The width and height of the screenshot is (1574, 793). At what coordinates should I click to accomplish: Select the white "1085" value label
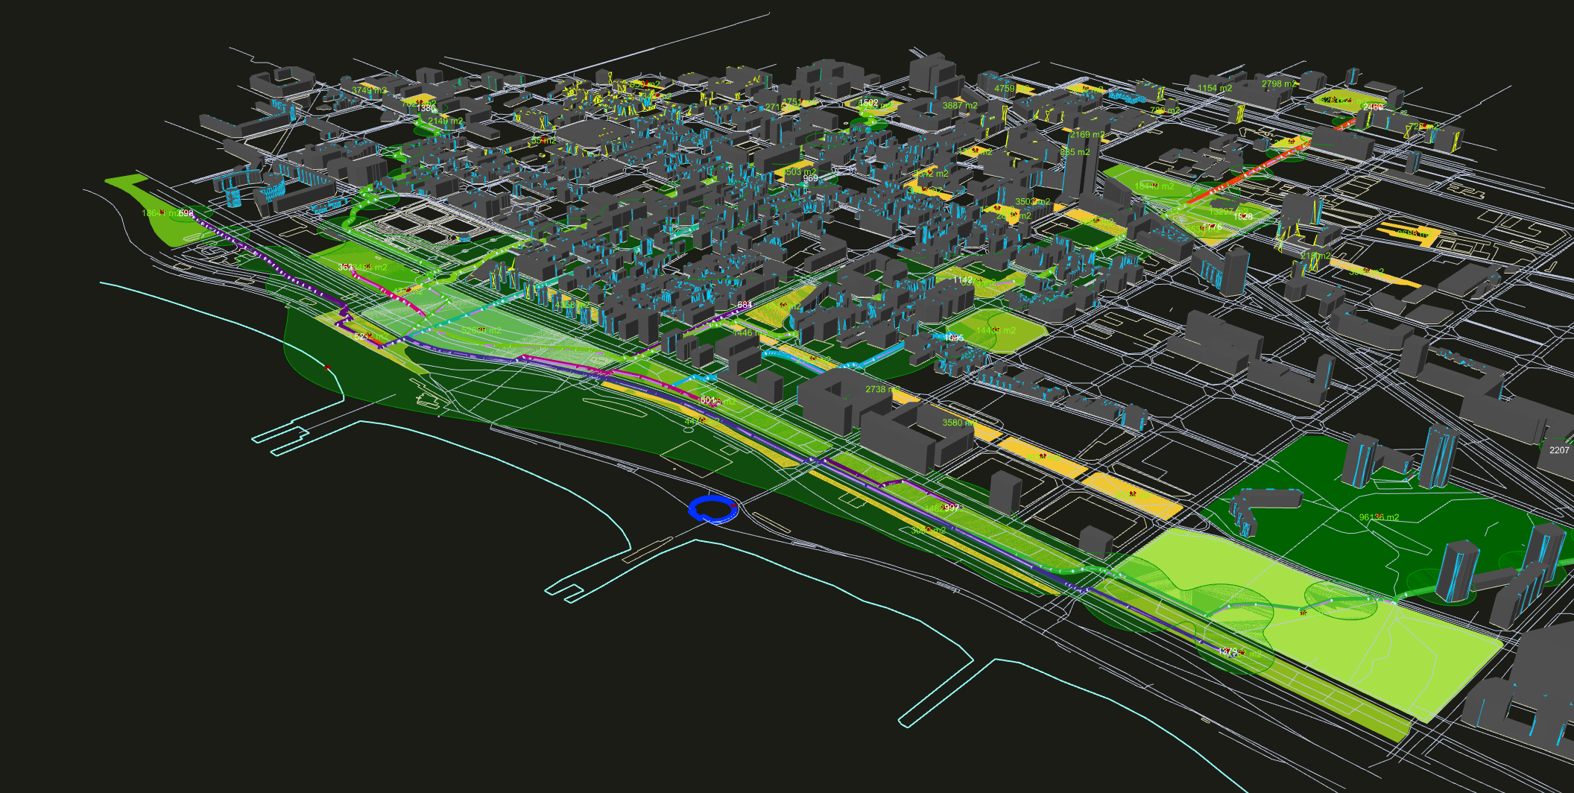coord(954,338)
